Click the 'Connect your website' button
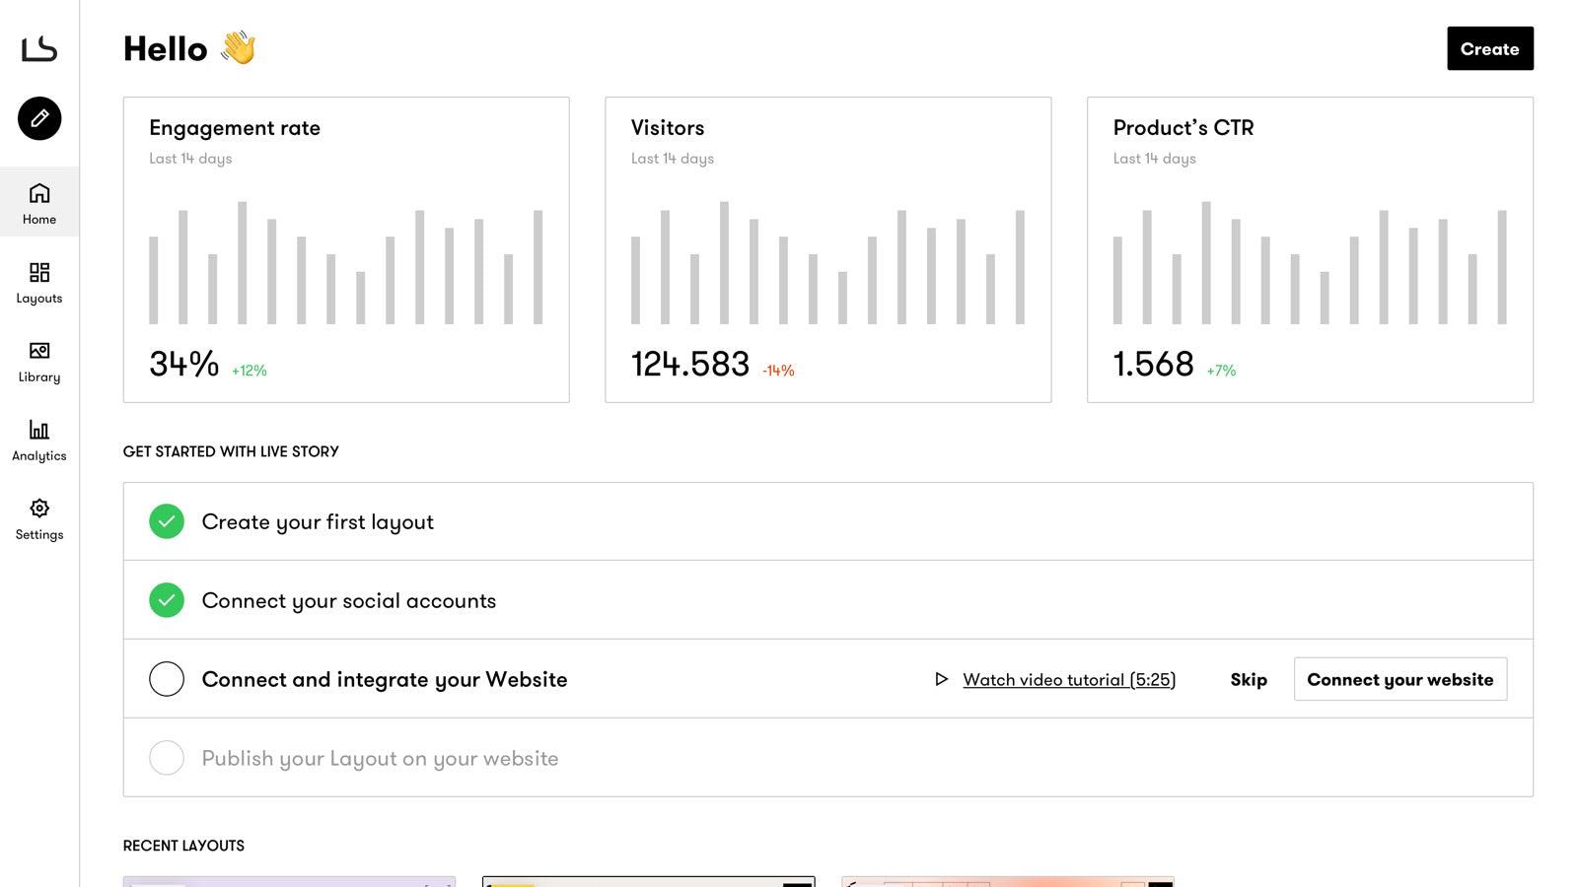 pyautogui.click(x=1399, y=679)
